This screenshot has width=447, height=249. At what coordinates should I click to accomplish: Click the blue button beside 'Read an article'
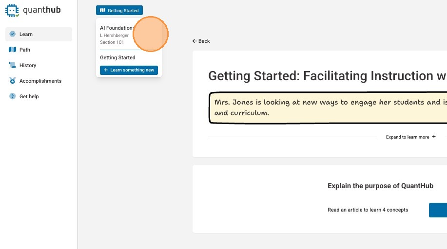coord(438,210)
